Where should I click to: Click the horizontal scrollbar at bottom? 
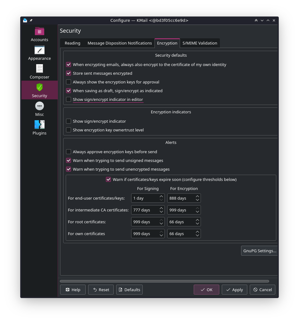(164, 281)
